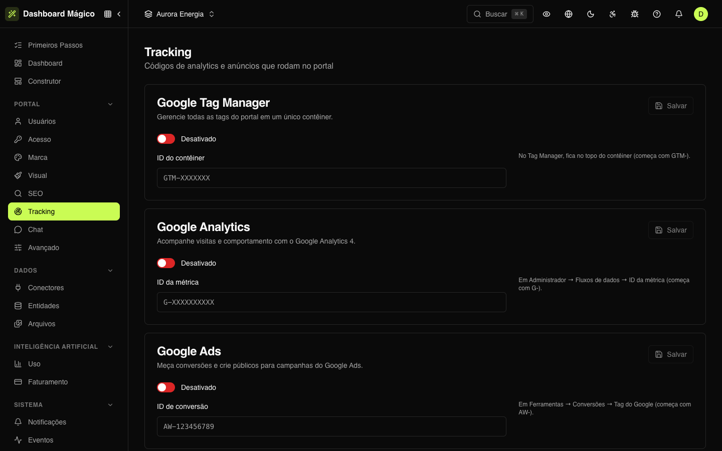Open the help question mark icon
The image size is (722, 451).
657,14
